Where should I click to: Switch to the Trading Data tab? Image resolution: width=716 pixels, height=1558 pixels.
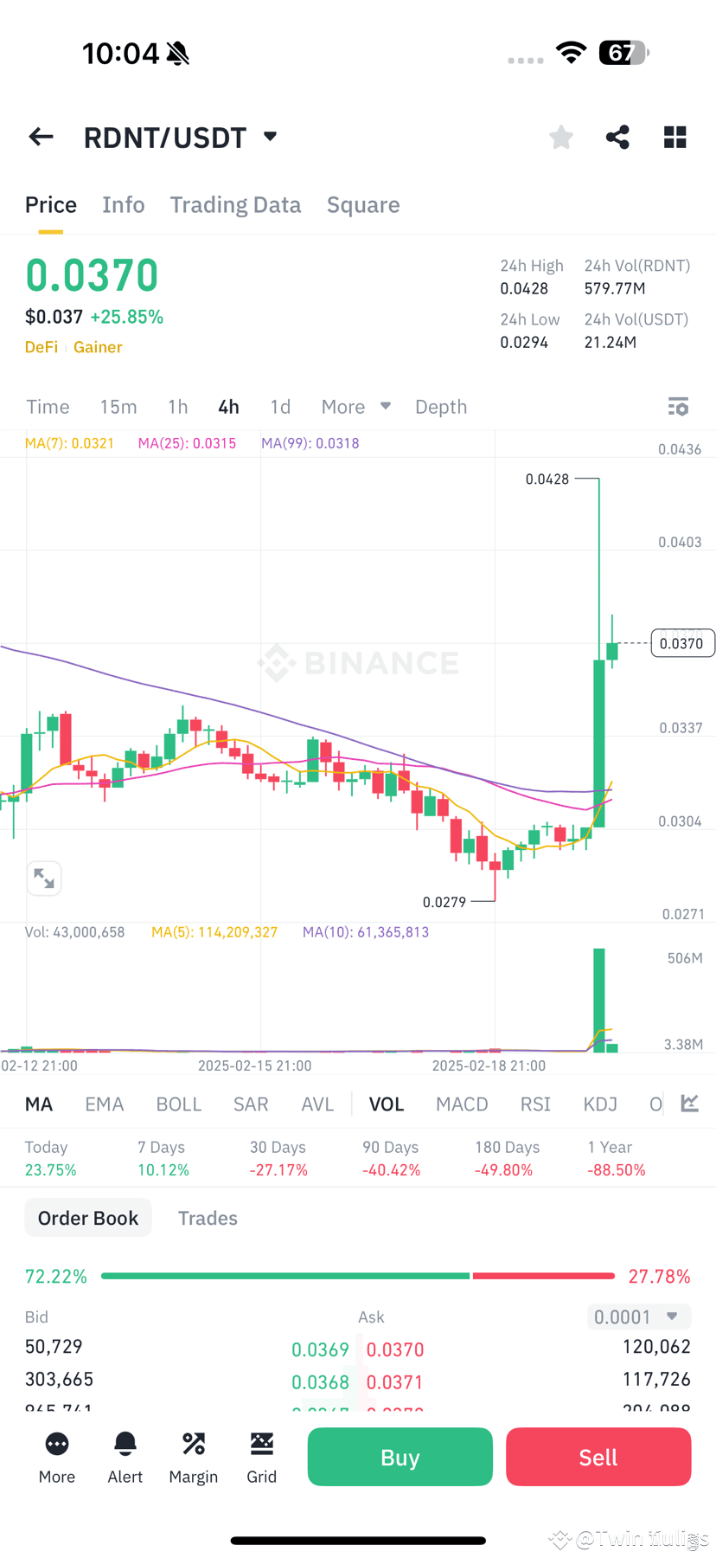click(235, 204)
